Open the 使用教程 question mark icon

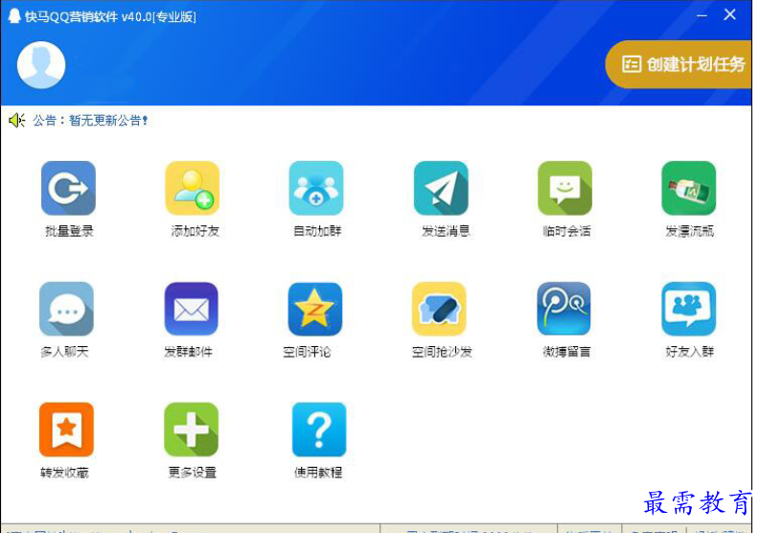(x=319, y=429)
